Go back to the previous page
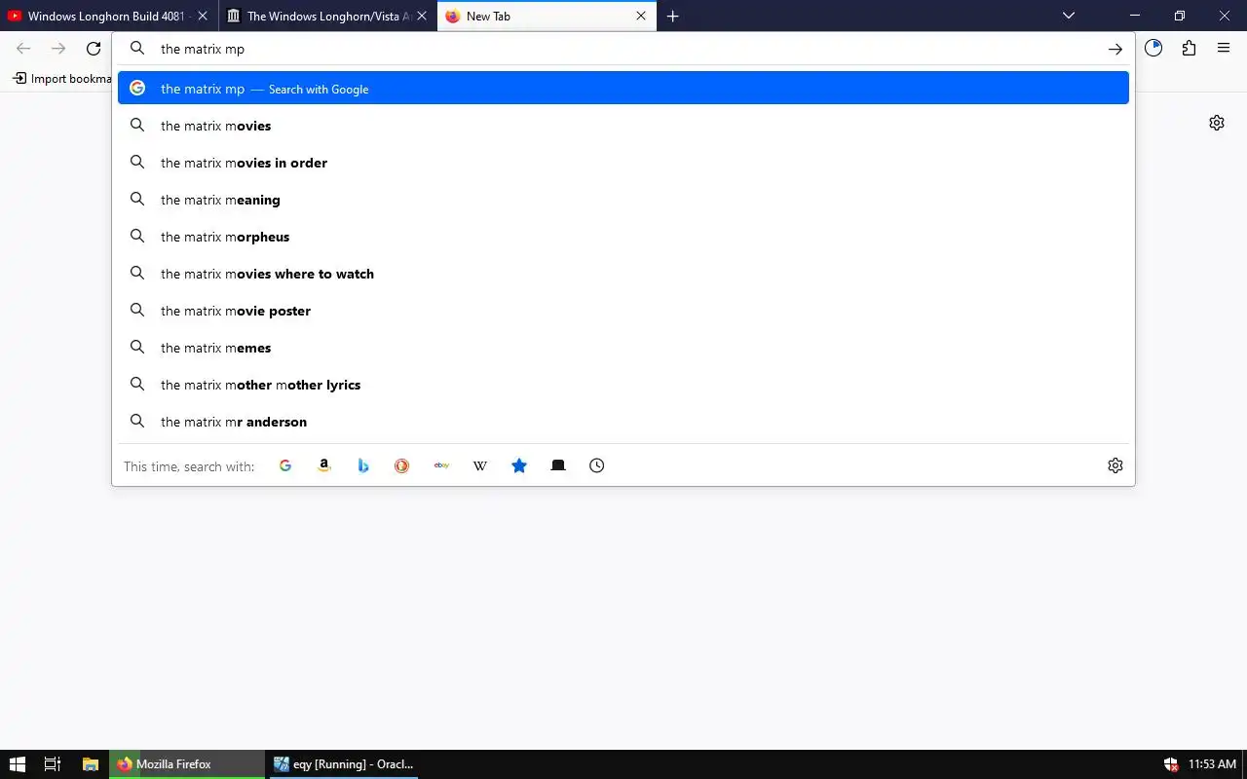 coord(23,49)
